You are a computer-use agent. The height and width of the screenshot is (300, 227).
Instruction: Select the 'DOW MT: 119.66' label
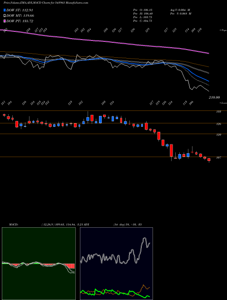click(x=20, y=15)
